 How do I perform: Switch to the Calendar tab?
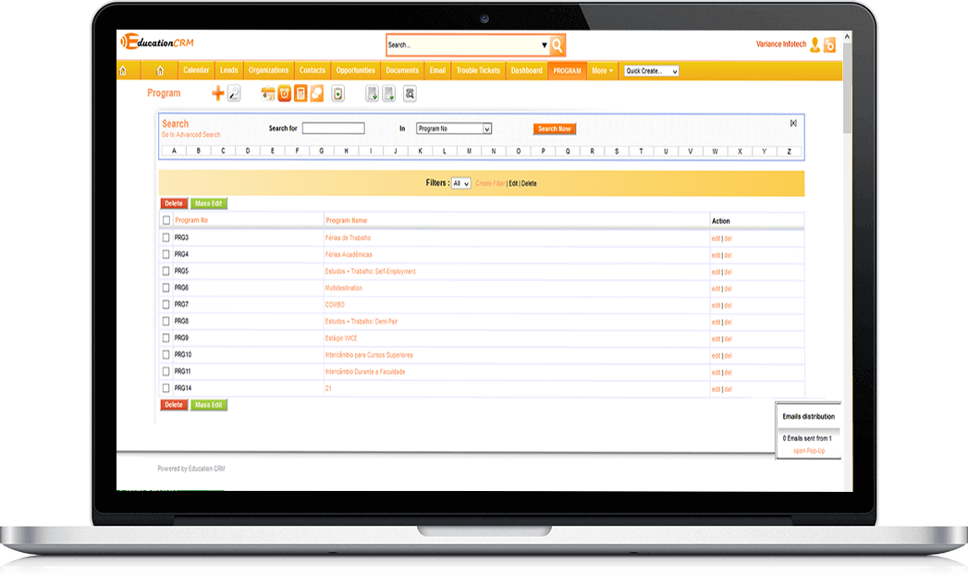[x=196, y=70]
